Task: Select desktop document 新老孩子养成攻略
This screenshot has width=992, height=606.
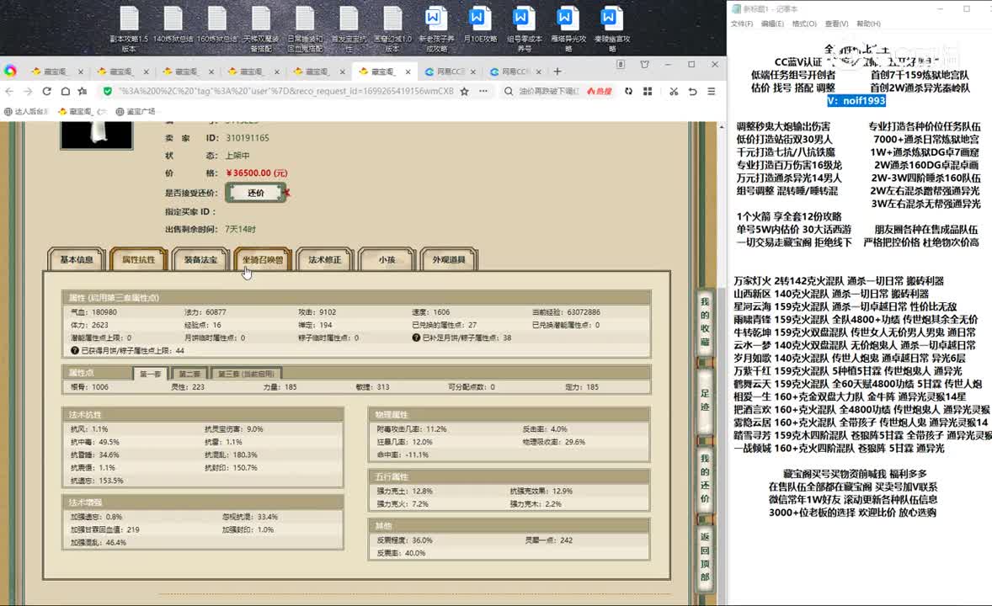Action: coord(436,29)
